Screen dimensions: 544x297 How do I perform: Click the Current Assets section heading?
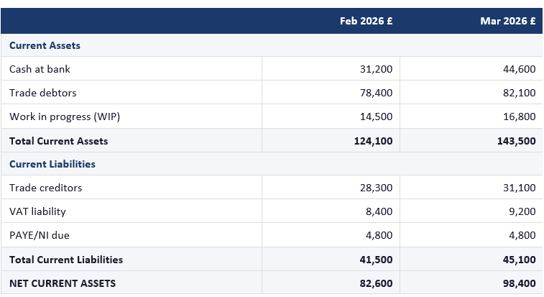point(45,45)
